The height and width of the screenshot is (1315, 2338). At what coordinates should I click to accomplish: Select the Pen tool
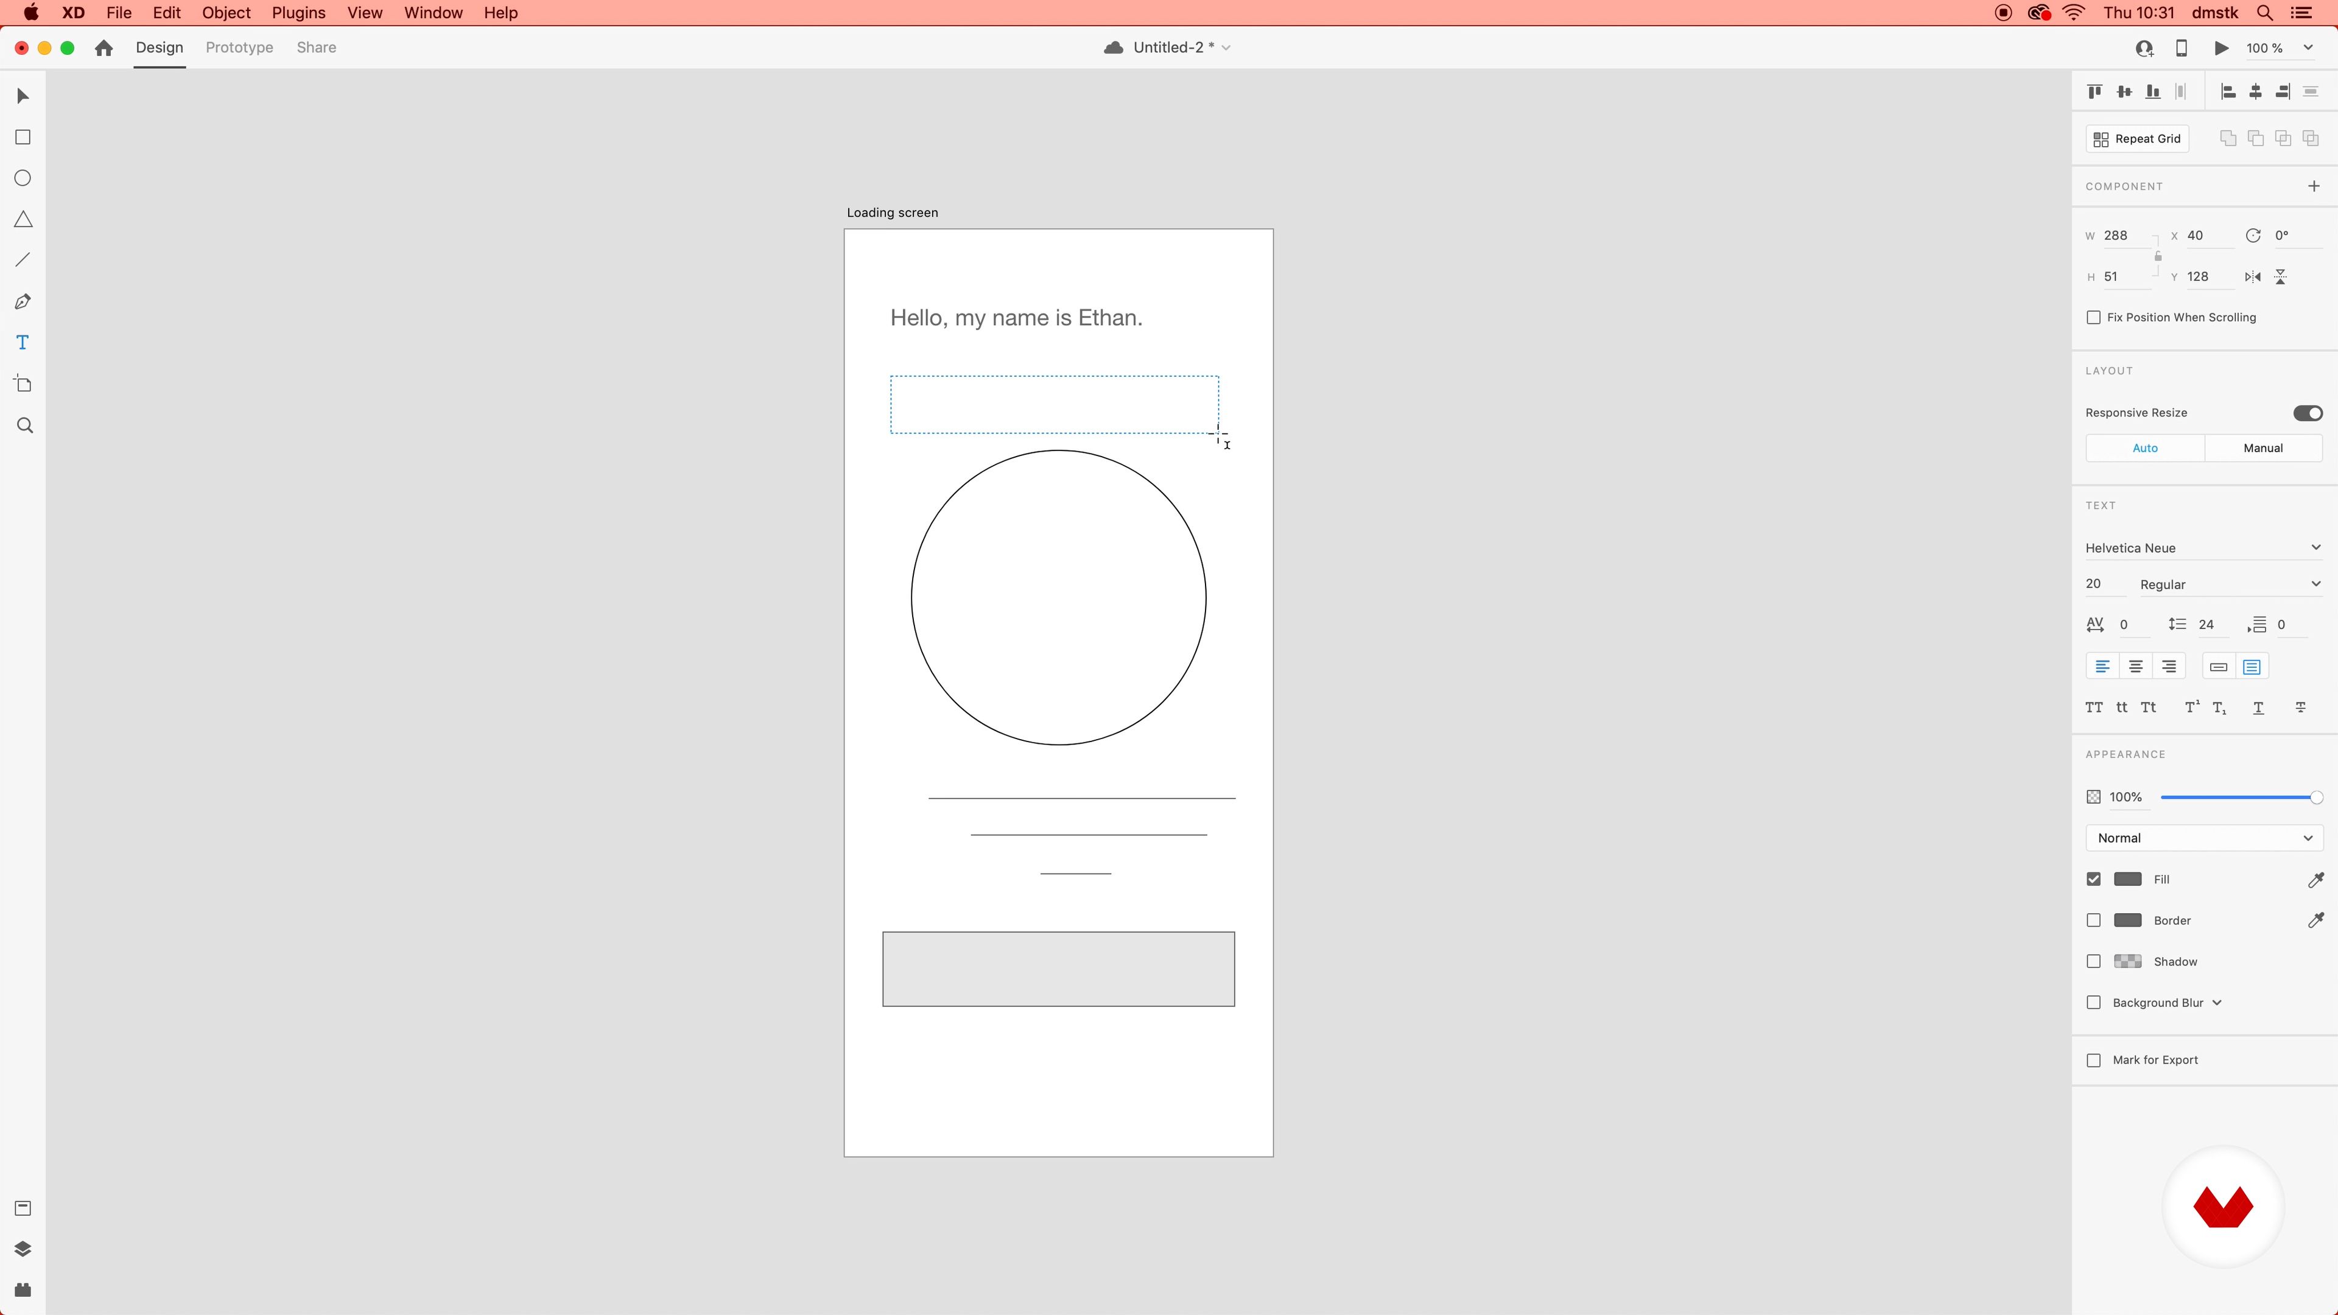pos(22,301)
